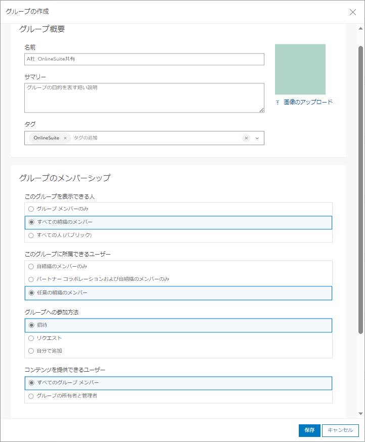Click the 名前 text field
The height and width of the screenshot is (442, 365).
pyautogui.click(x=144, y=59)
